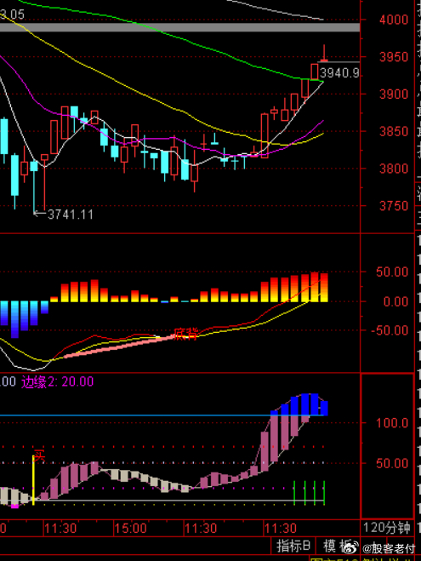The width and height of the screenshot is (421, 561).
Task: Click the 3950 price axis label
Action: [x=394, y=57]
